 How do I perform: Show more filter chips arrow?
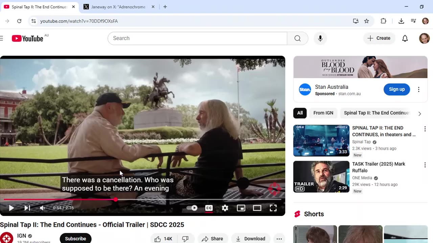pos(419,114)
